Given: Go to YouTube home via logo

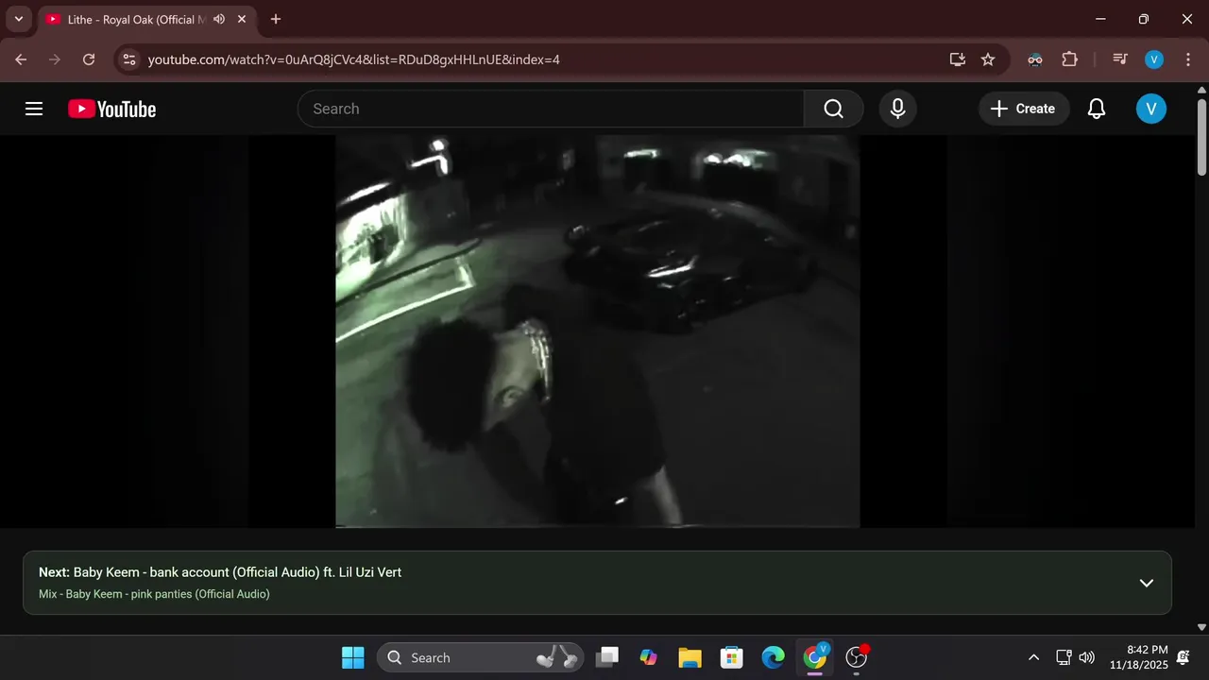Looking at the screenshot, I should pyautogui.click(x=111, y=110).
